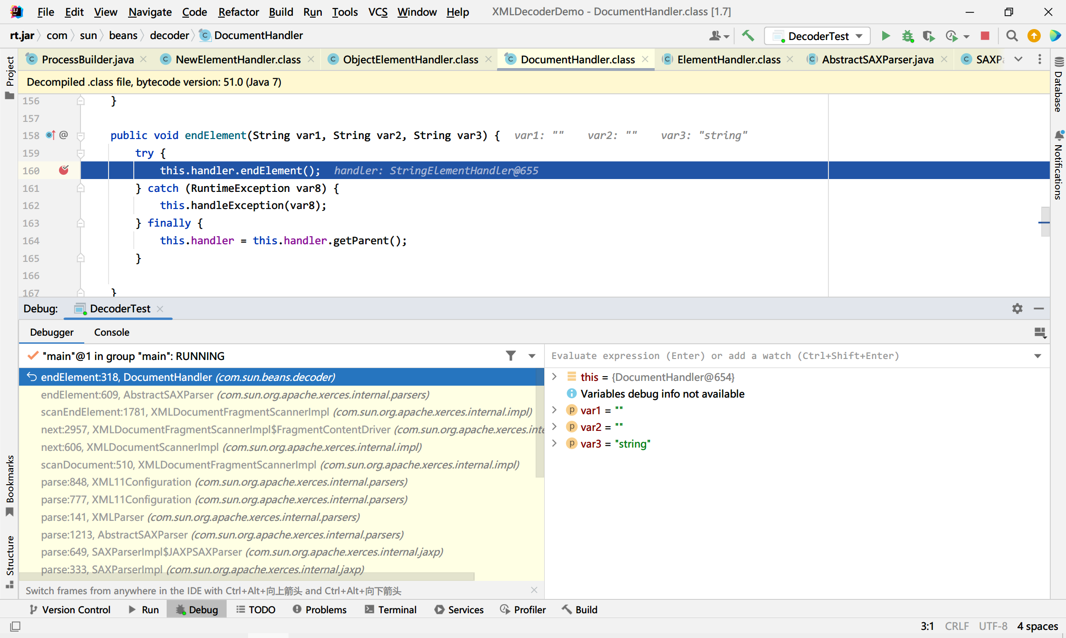Close the ProcessBuilder.java editor tab
Viewport: 1066px width, 638px height.
[143, 59]
